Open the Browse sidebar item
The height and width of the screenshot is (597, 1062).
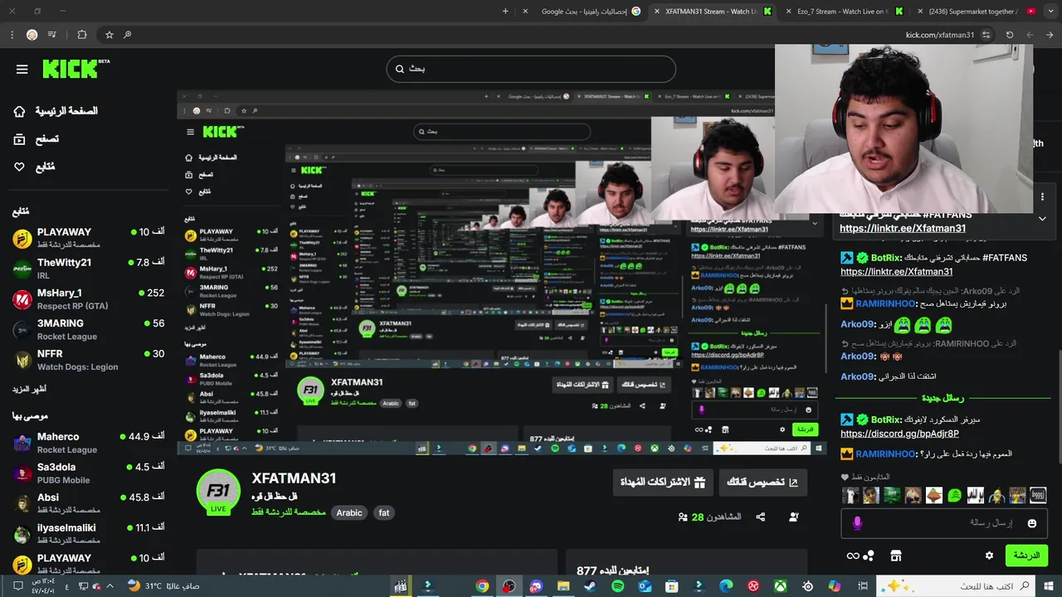[36, 139]
